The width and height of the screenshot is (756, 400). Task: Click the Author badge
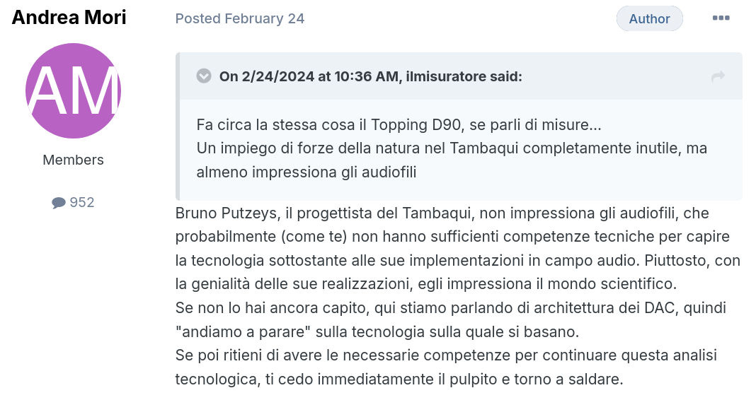tap(649, 18)
